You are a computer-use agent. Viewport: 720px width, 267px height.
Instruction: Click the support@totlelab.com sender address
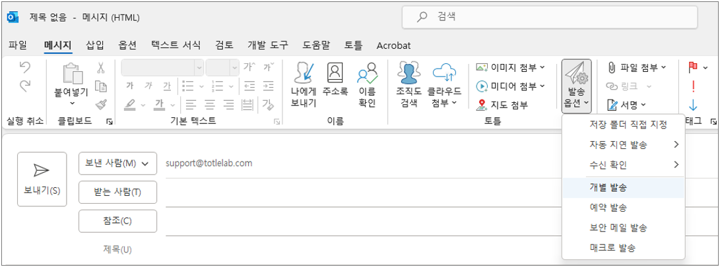pyautogui.click(x=209, y=163)
